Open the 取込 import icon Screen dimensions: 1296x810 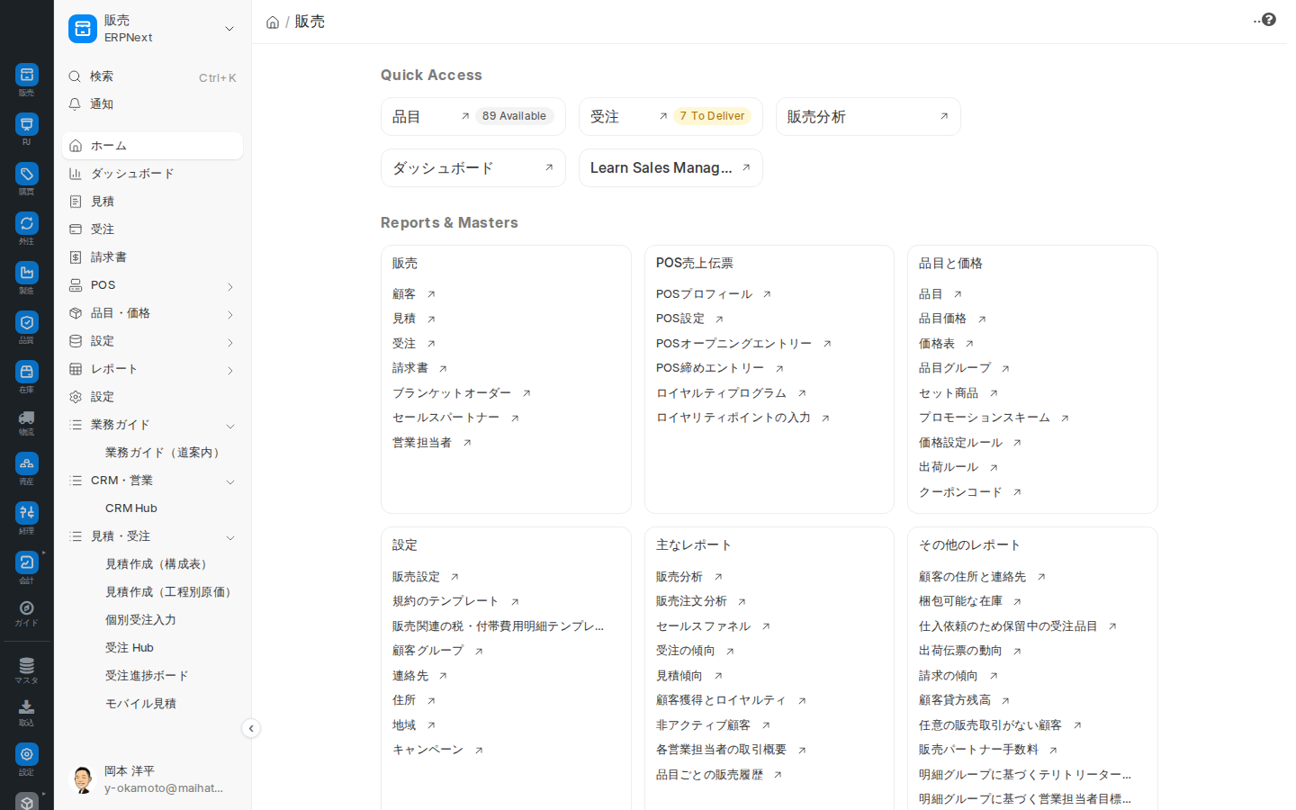[26, 707]
